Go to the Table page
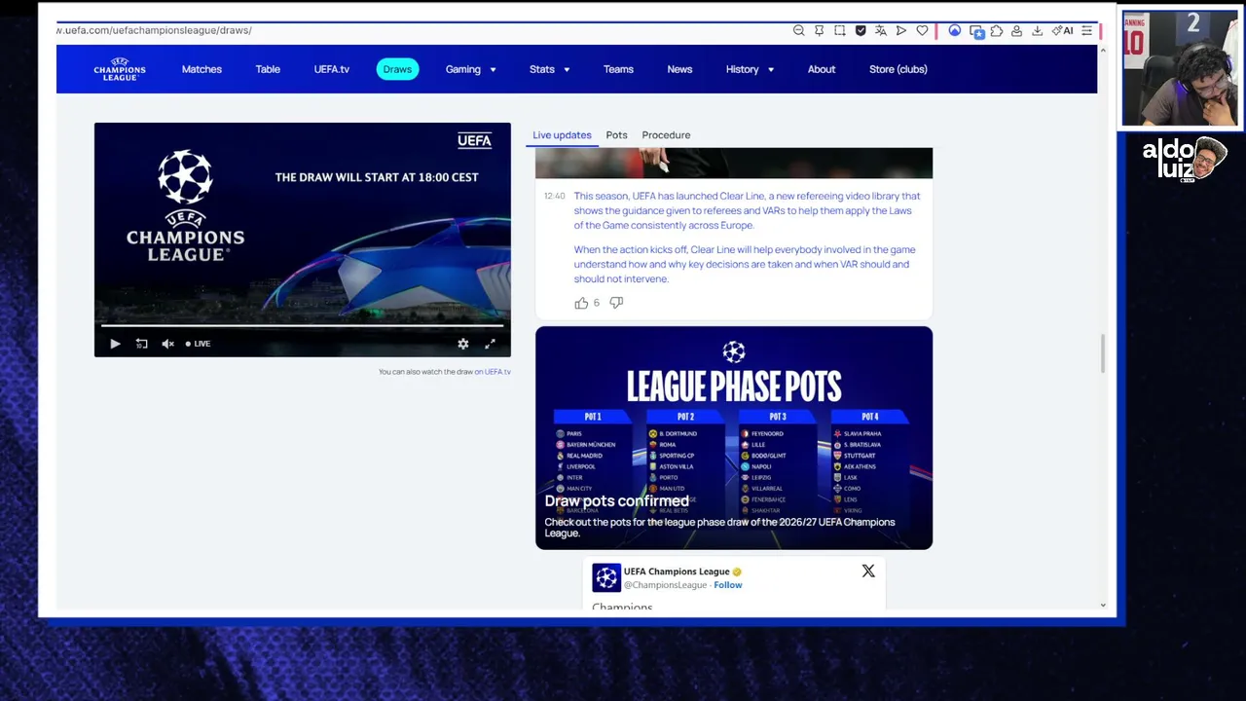 pos(268,69)
